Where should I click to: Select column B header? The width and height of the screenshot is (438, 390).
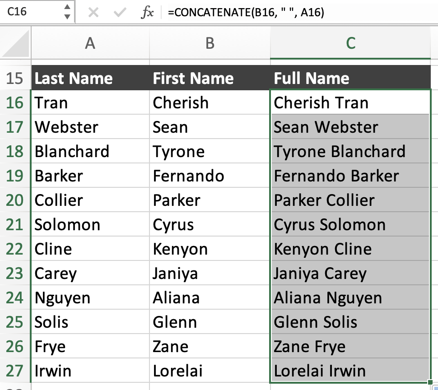[x=209, y=44]
